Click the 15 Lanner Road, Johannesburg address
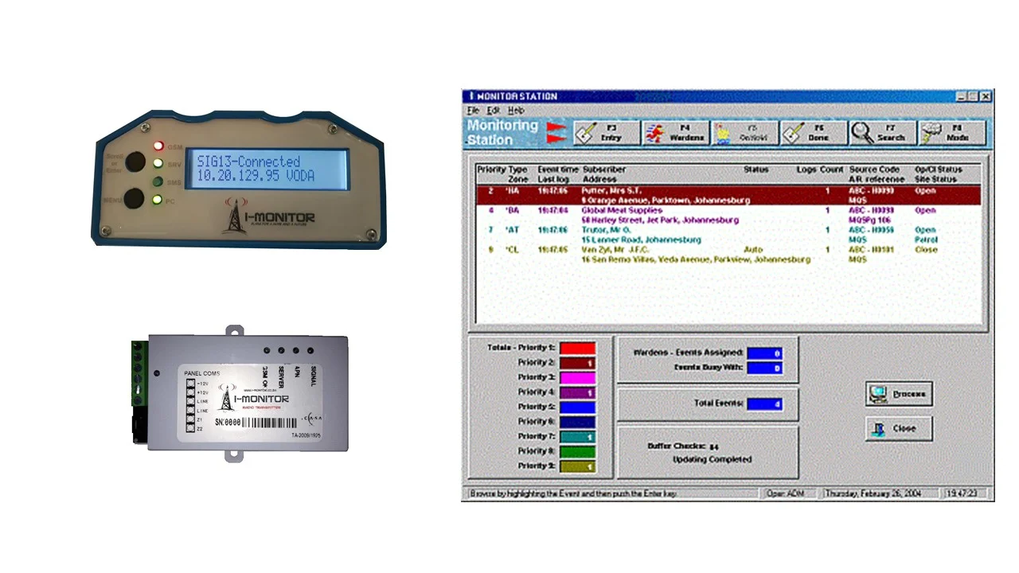This screenshot has width=1019, height=573. coord(642,240)
